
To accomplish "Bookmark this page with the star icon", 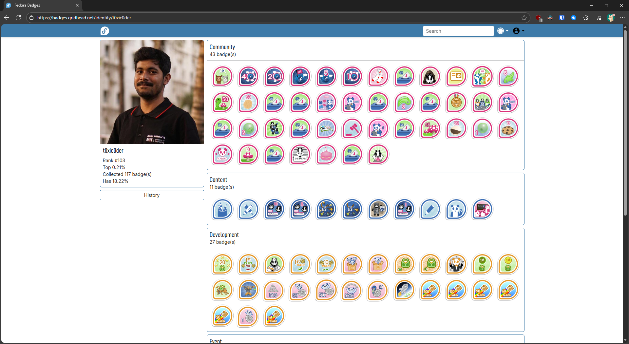I will (524, 18).
